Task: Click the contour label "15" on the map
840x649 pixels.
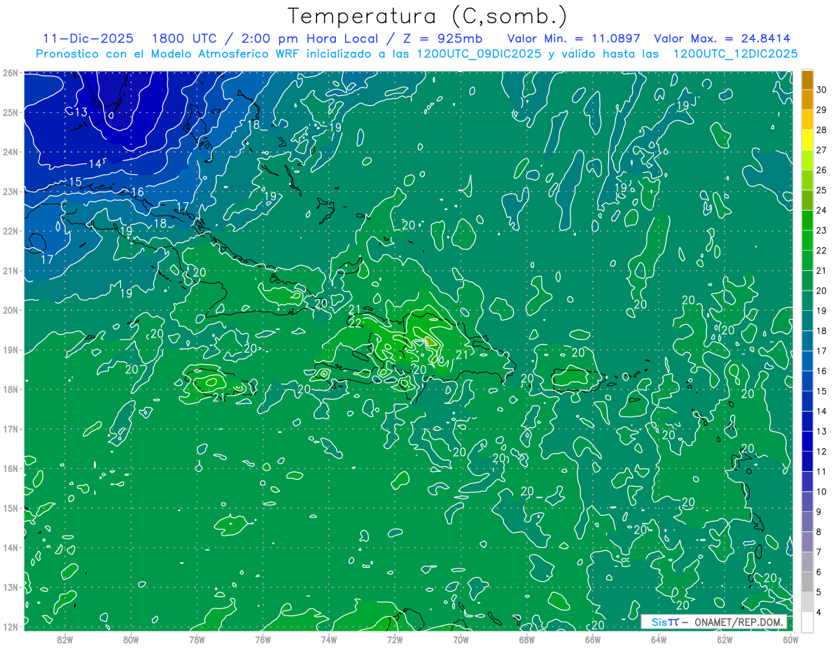Action: 75,182
